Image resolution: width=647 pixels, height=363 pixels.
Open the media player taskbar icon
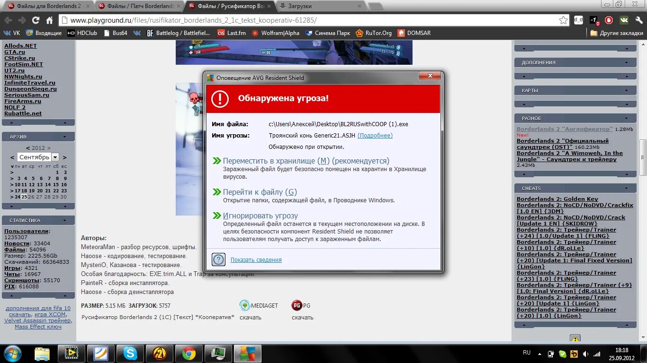tap(72, 353)
